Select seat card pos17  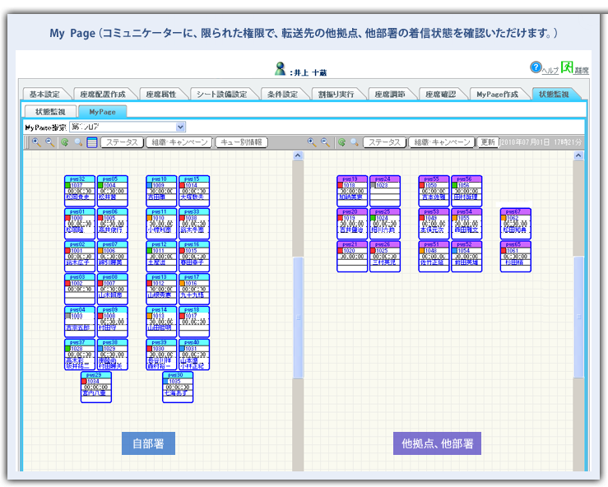click(x=194, y=289)
